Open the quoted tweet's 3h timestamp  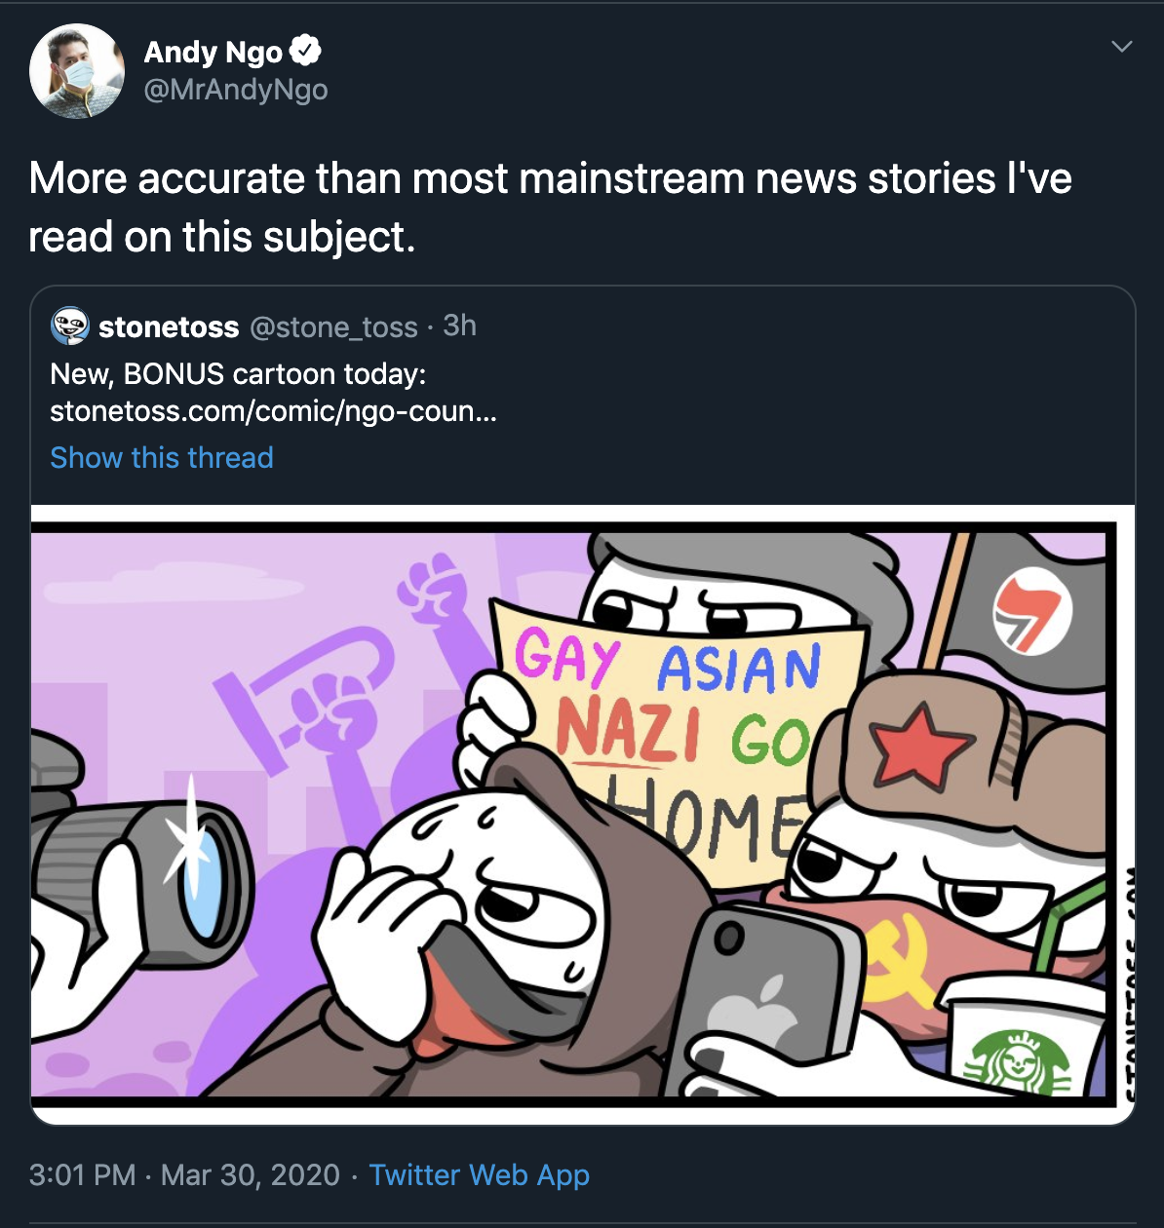(x=459, y=326)
